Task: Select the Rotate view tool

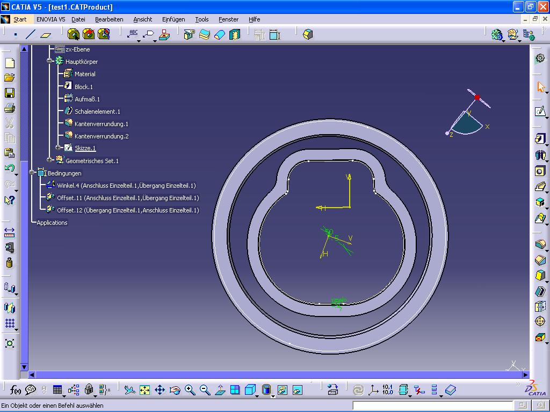Action: point(175,390)
